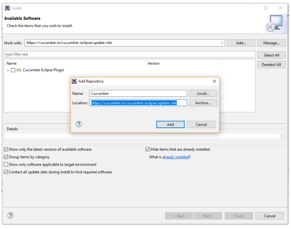Click the help icon in Add Repository dialog
The image size is (291, 229).
(79, 124)
